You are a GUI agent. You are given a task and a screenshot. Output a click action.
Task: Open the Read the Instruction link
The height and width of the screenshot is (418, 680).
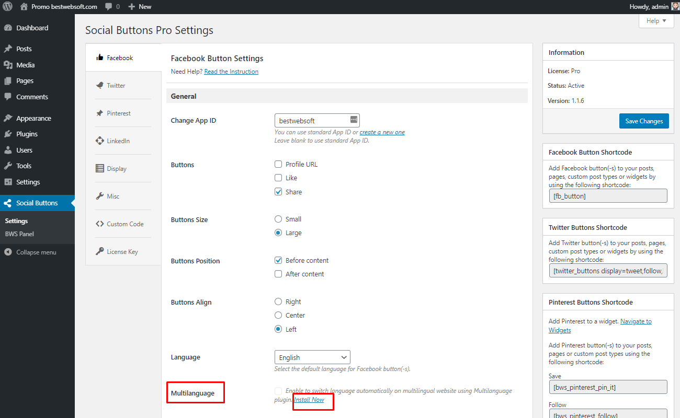[x=231, y=72]
